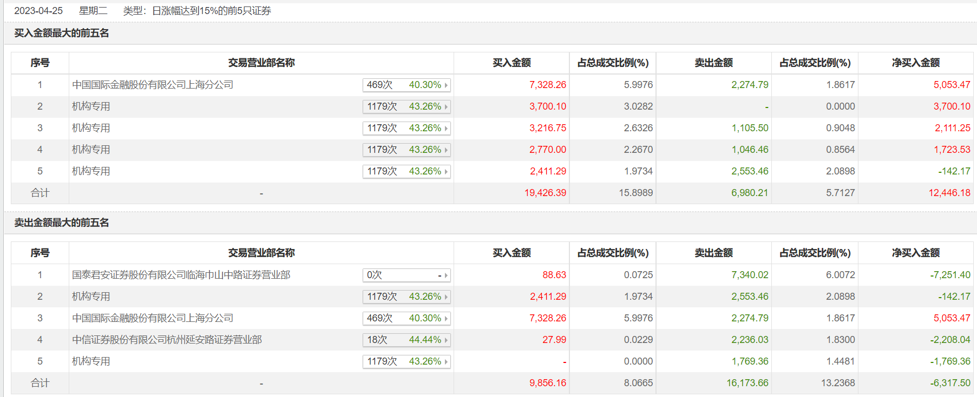The width and height of the screenshot is (977, 397).
Task: Click arrow after 43.26% in top table row 5
Action: pos(446,172)
